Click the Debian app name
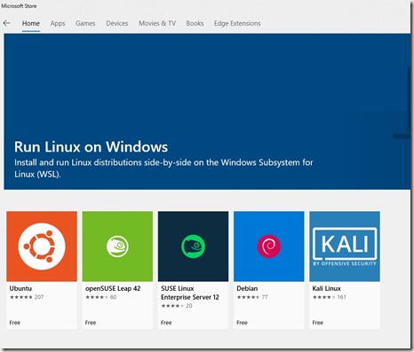The width and height of the screenshot is (414, 352). click(247, 288)
